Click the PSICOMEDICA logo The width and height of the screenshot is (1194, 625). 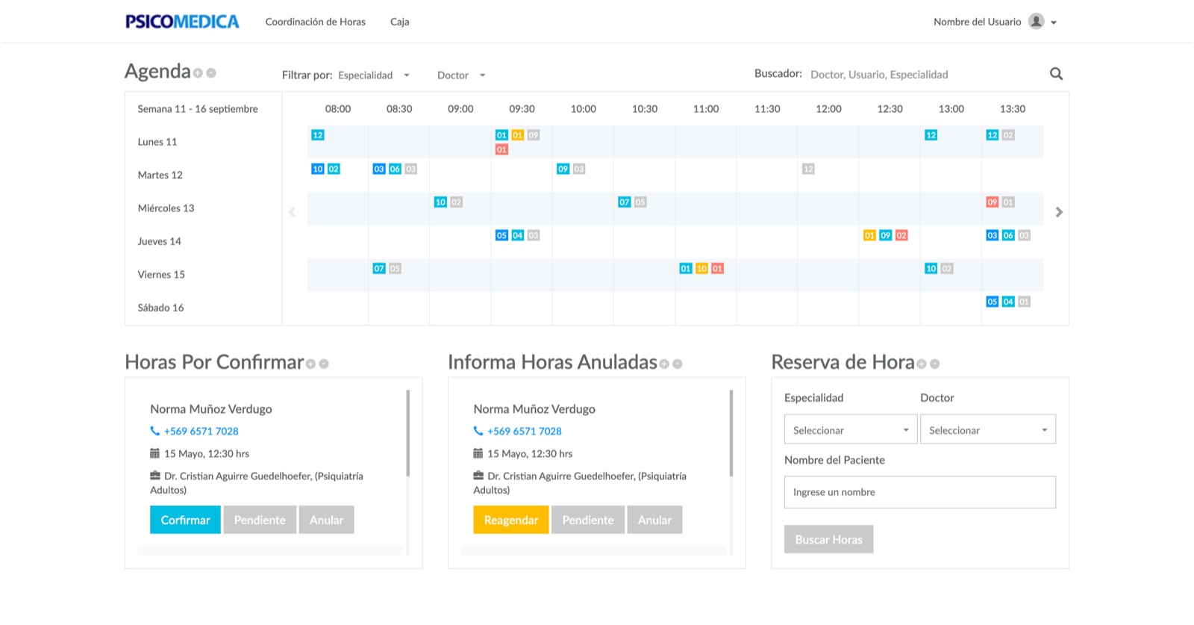point(182,22)
